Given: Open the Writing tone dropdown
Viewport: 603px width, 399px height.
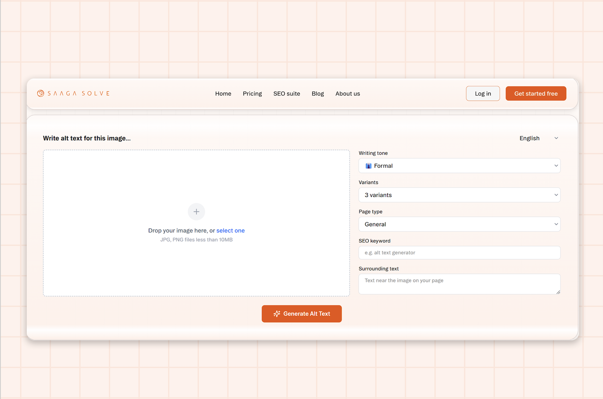Looking at the screenshot, I should (x=459, y=166).
